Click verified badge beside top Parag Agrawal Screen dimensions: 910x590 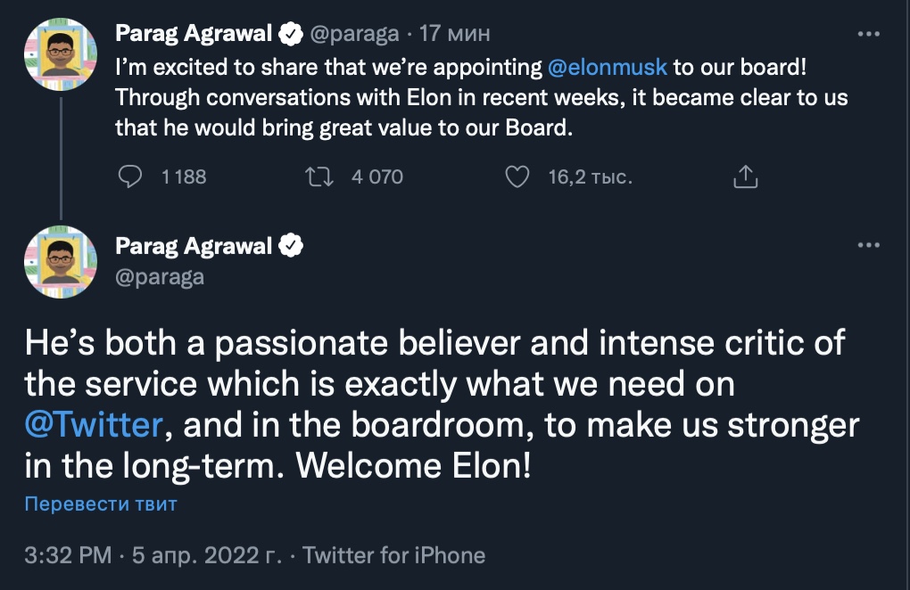(291, 34)
